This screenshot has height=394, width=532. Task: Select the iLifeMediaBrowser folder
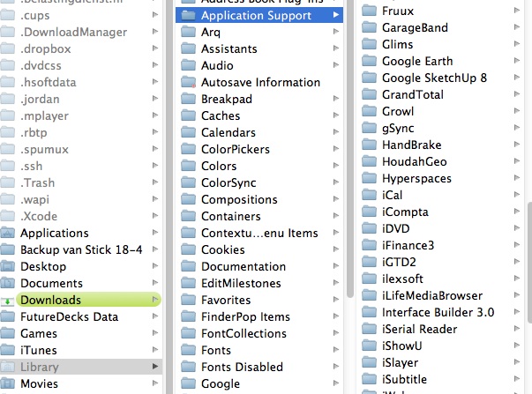tap(441, 295)
